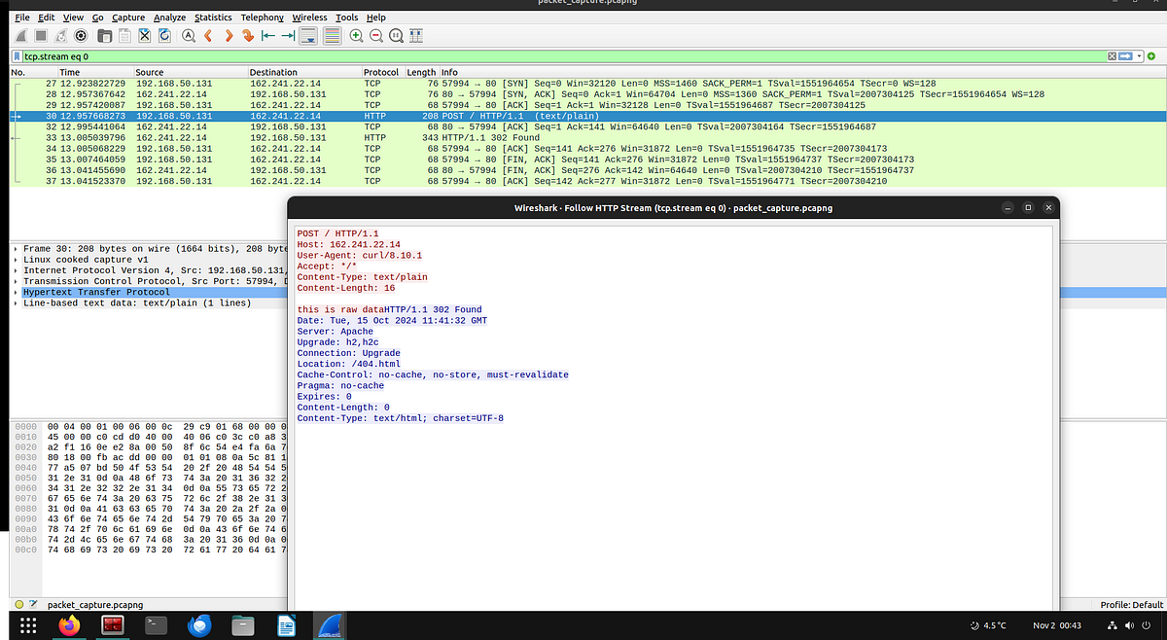Sort by the Protocol column header
This screenshot has width=1167, height=640.
[x=382, y=72]
